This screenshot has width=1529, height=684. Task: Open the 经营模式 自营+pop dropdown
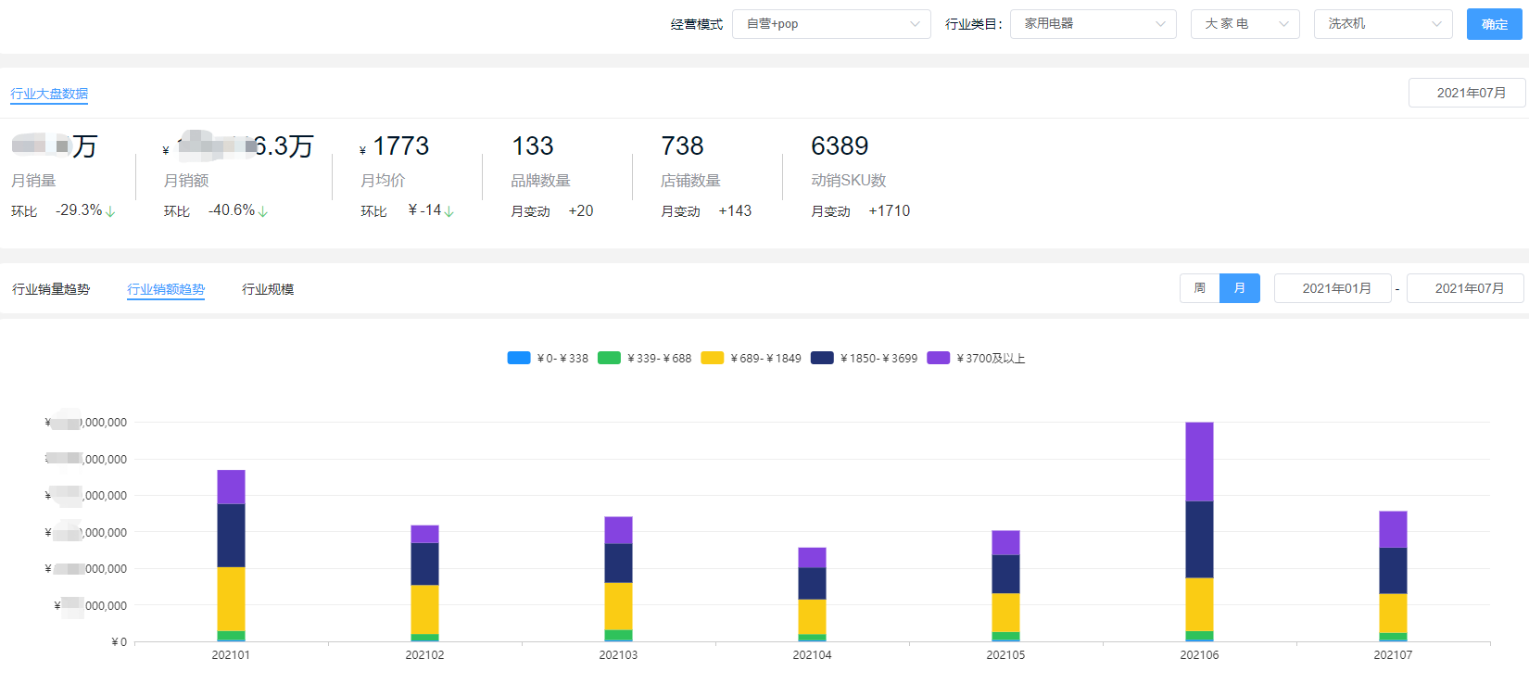coord(831,24)
